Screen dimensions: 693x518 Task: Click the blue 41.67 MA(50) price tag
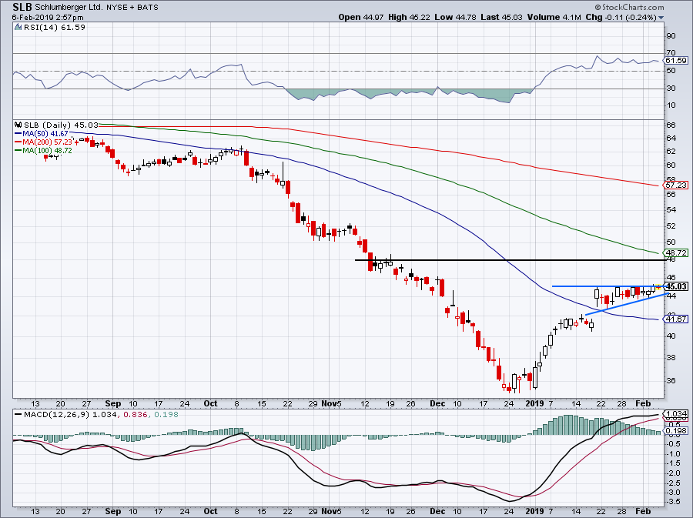(x=675, y=319)
